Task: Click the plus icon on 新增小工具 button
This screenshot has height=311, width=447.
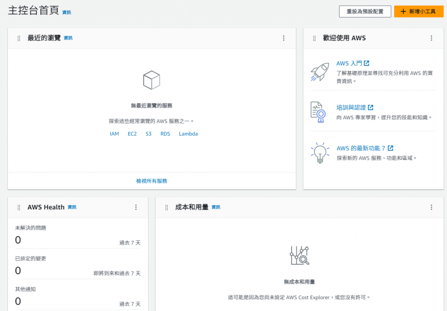Action: (403, 12)
